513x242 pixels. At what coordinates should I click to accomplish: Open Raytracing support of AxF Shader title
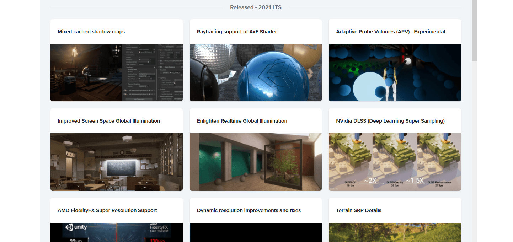[x=237, y=32]
